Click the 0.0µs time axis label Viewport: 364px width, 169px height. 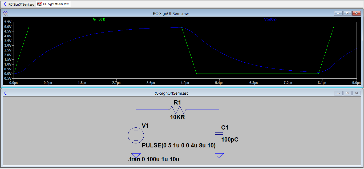coord(14,83)
